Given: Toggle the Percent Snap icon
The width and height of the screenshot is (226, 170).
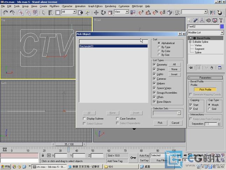Looking at the screenshot, I should [155, 13].
